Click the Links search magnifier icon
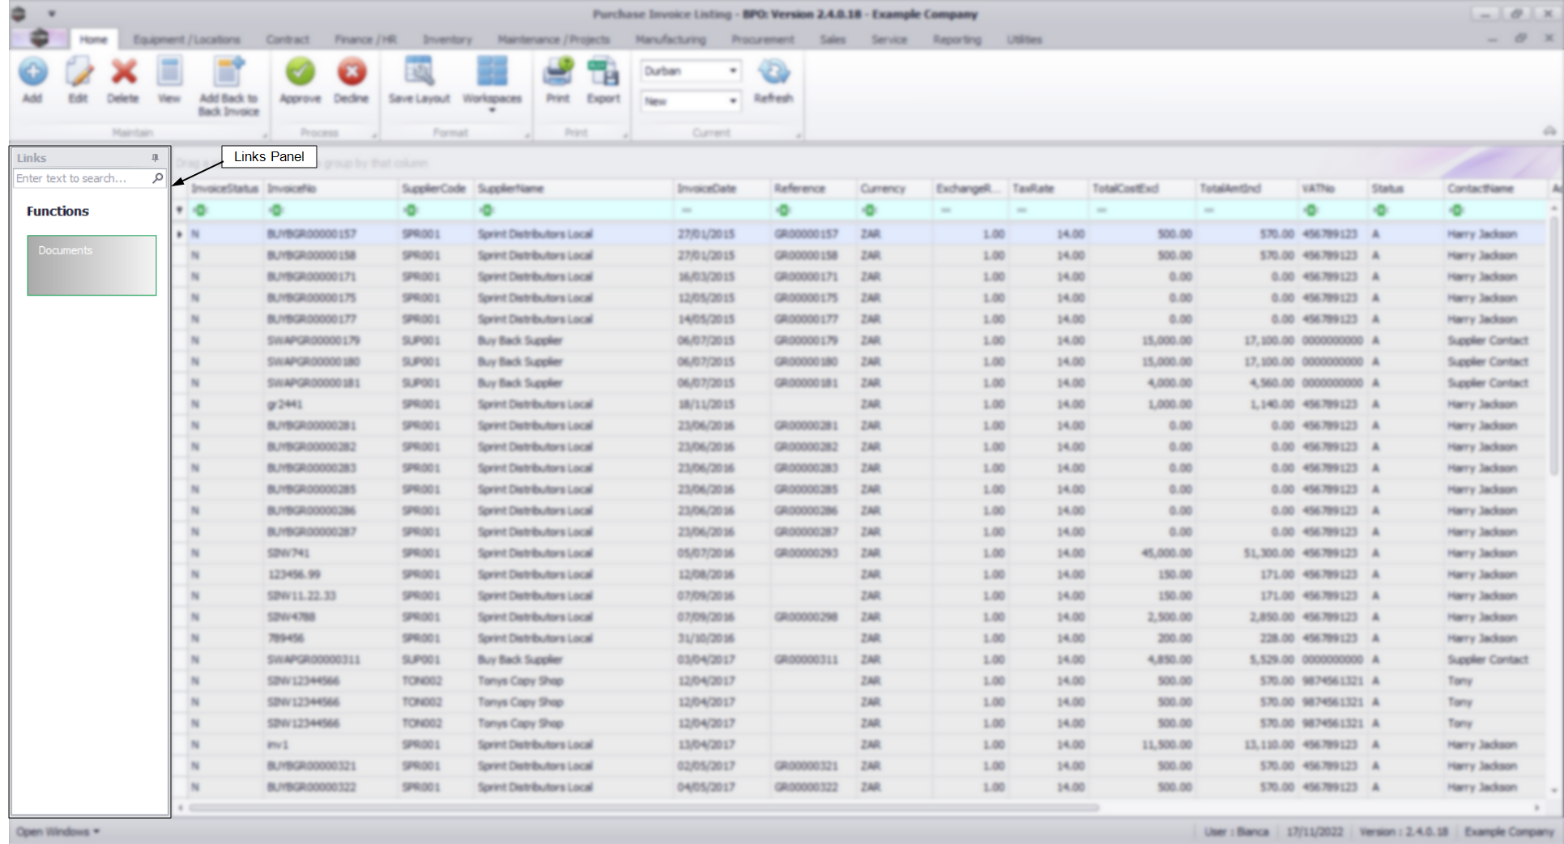This screenshot has height=844, width=1564. pyautogui.click(x=158, y=178)
